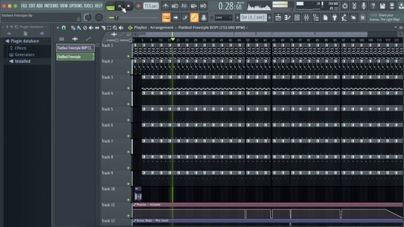Click arrow left of pattern selector

[237, 18]
